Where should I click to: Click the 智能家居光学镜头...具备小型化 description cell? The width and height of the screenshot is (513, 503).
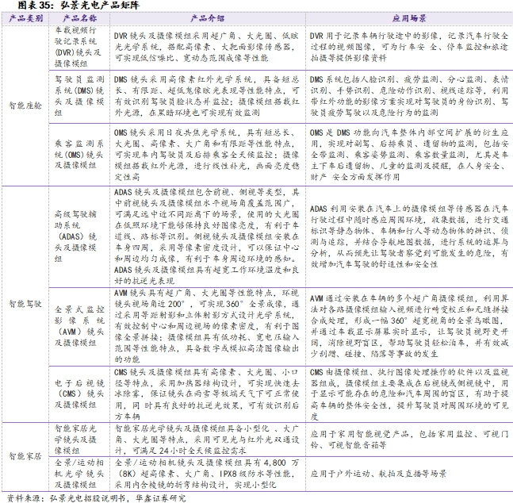[x=208, y=440]
